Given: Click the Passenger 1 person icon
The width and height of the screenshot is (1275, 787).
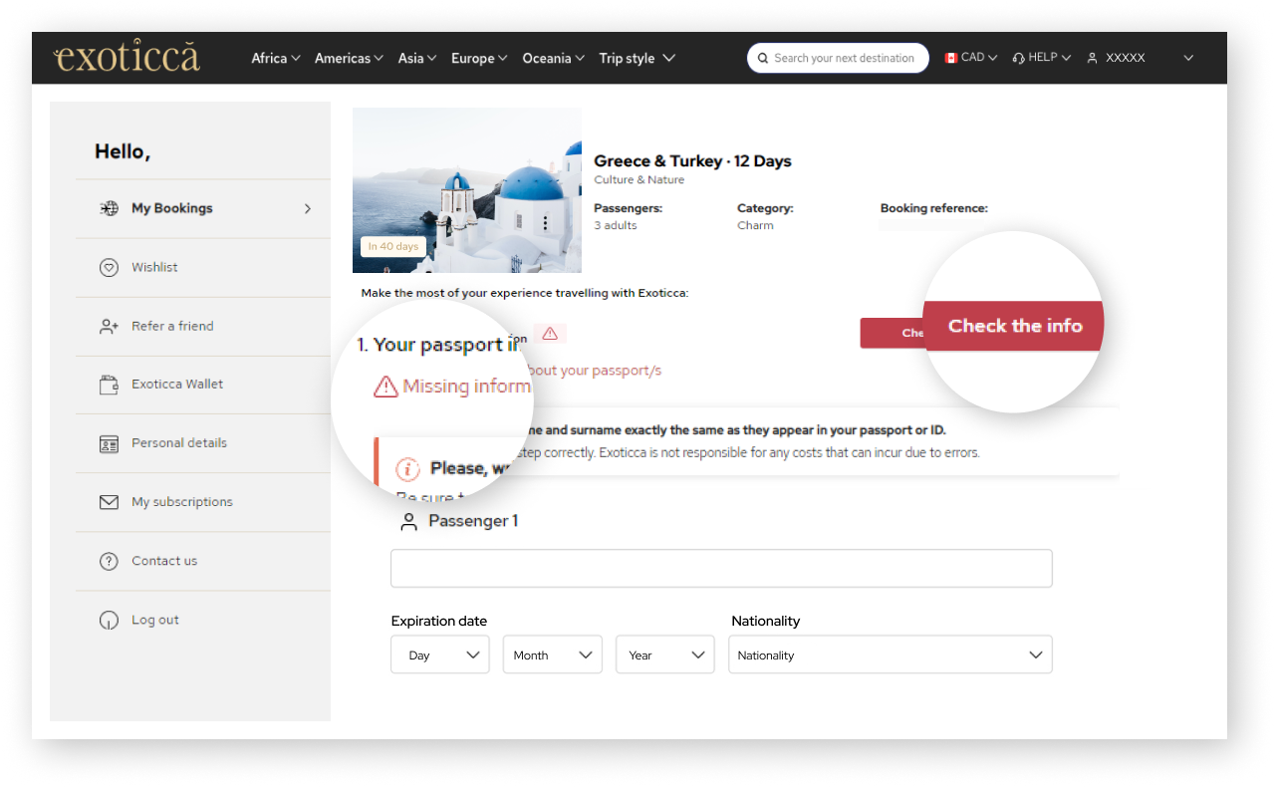Looking at the screenshot, I should click(x=408, y=521).
